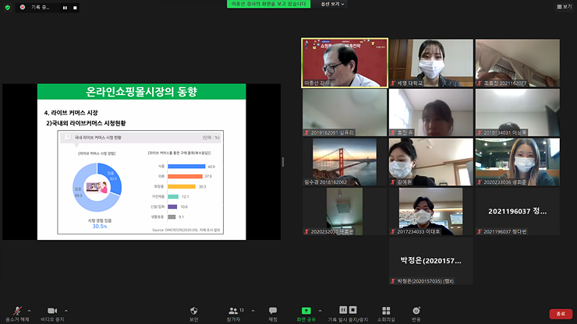Open Reactions smiley icon
This screenshot has height=324, width=577.
point(416,311)
